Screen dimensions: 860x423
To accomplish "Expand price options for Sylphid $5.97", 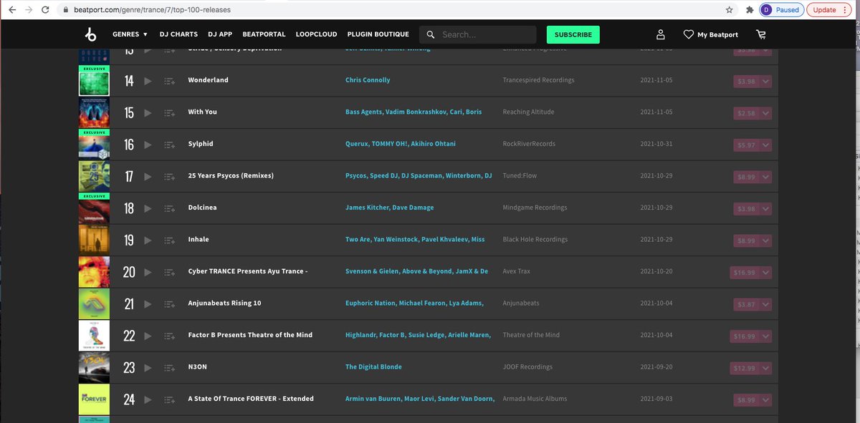I will pos(766,145).
